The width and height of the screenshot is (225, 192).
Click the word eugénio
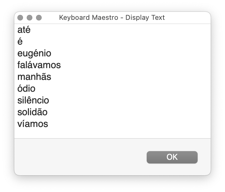(x=34, y=54)
